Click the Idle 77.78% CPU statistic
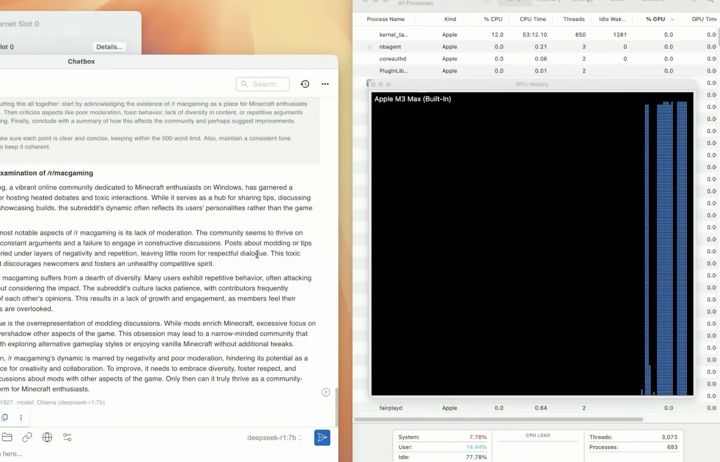 (x=443, y=457)
